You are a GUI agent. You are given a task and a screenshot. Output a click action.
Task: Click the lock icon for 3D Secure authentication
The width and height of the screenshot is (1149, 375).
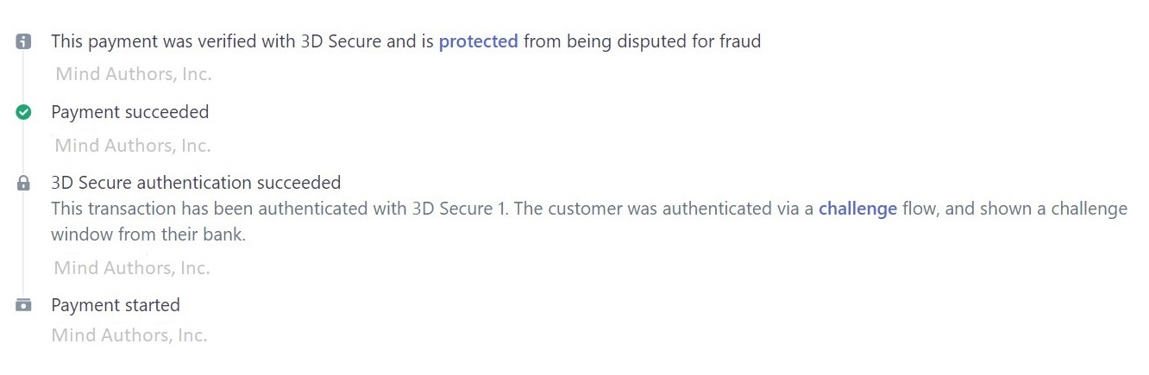(23, 183)
